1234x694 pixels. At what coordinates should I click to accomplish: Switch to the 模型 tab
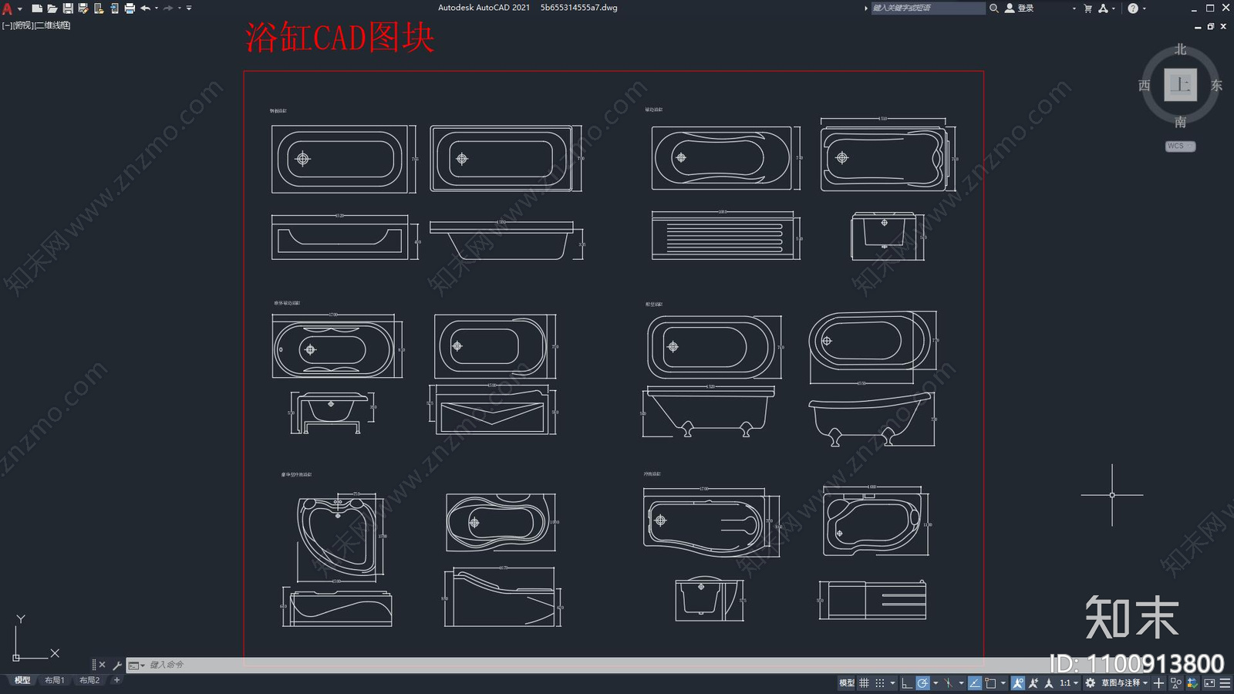(x=22, y=680)
